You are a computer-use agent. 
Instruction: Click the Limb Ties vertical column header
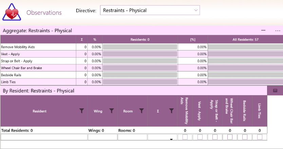tap(260, 111)
